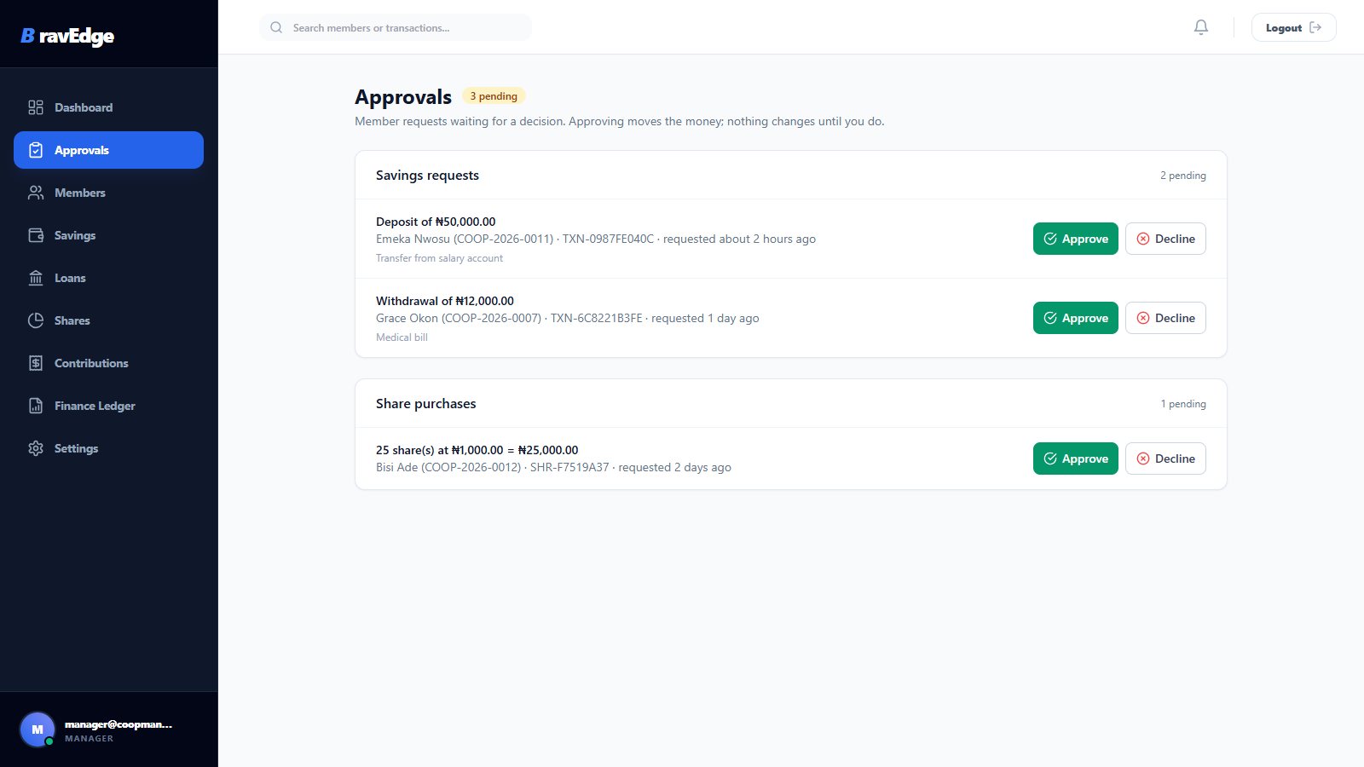Image resolution: width=1364 pixels, height=767 pixels.
Task: Open the Contributions receipt icon
Action: tap(36, 363)
